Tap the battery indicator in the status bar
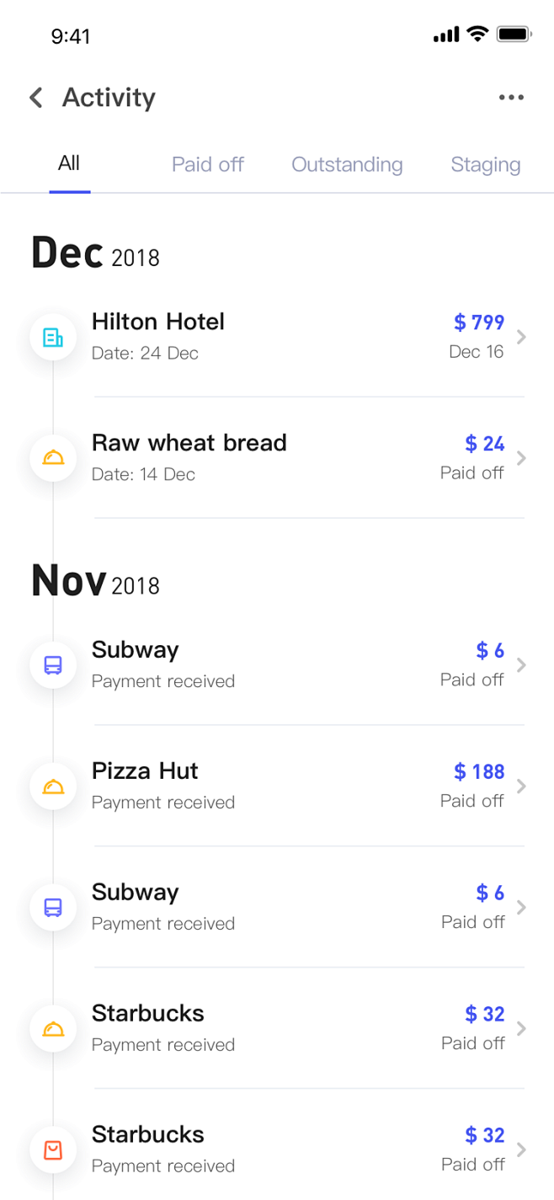 click(514, 35)
